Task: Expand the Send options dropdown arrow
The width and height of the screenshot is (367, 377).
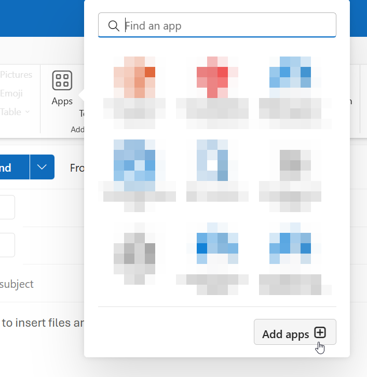Action: [42, 167]
